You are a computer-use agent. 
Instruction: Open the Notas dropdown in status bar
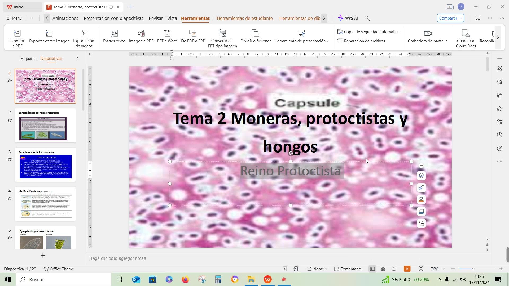point(317,269)
